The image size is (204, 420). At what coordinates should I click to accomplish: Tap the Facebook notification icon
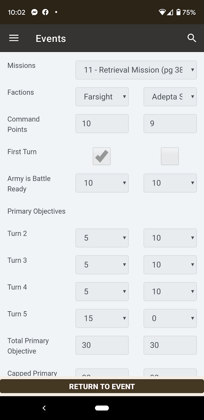tap(45, 12)
